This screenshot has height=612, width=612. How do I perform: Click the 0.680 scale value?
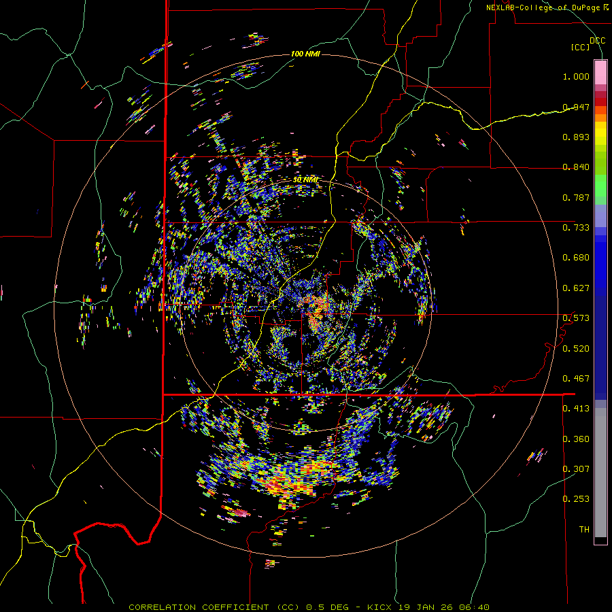point(576,258)
